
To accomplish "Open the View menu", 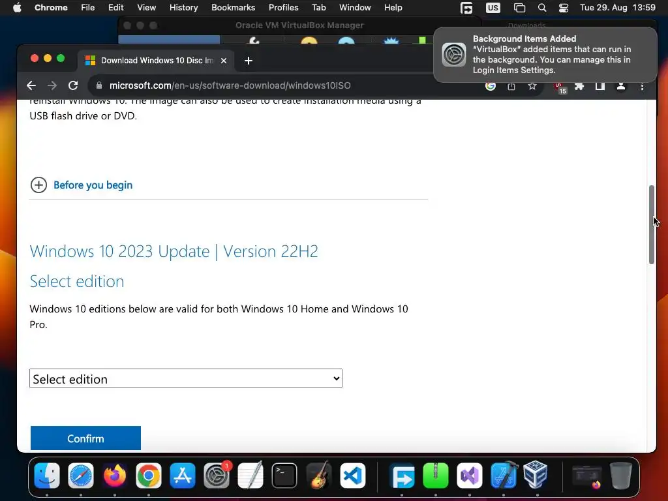I will (x=147, y=8).
